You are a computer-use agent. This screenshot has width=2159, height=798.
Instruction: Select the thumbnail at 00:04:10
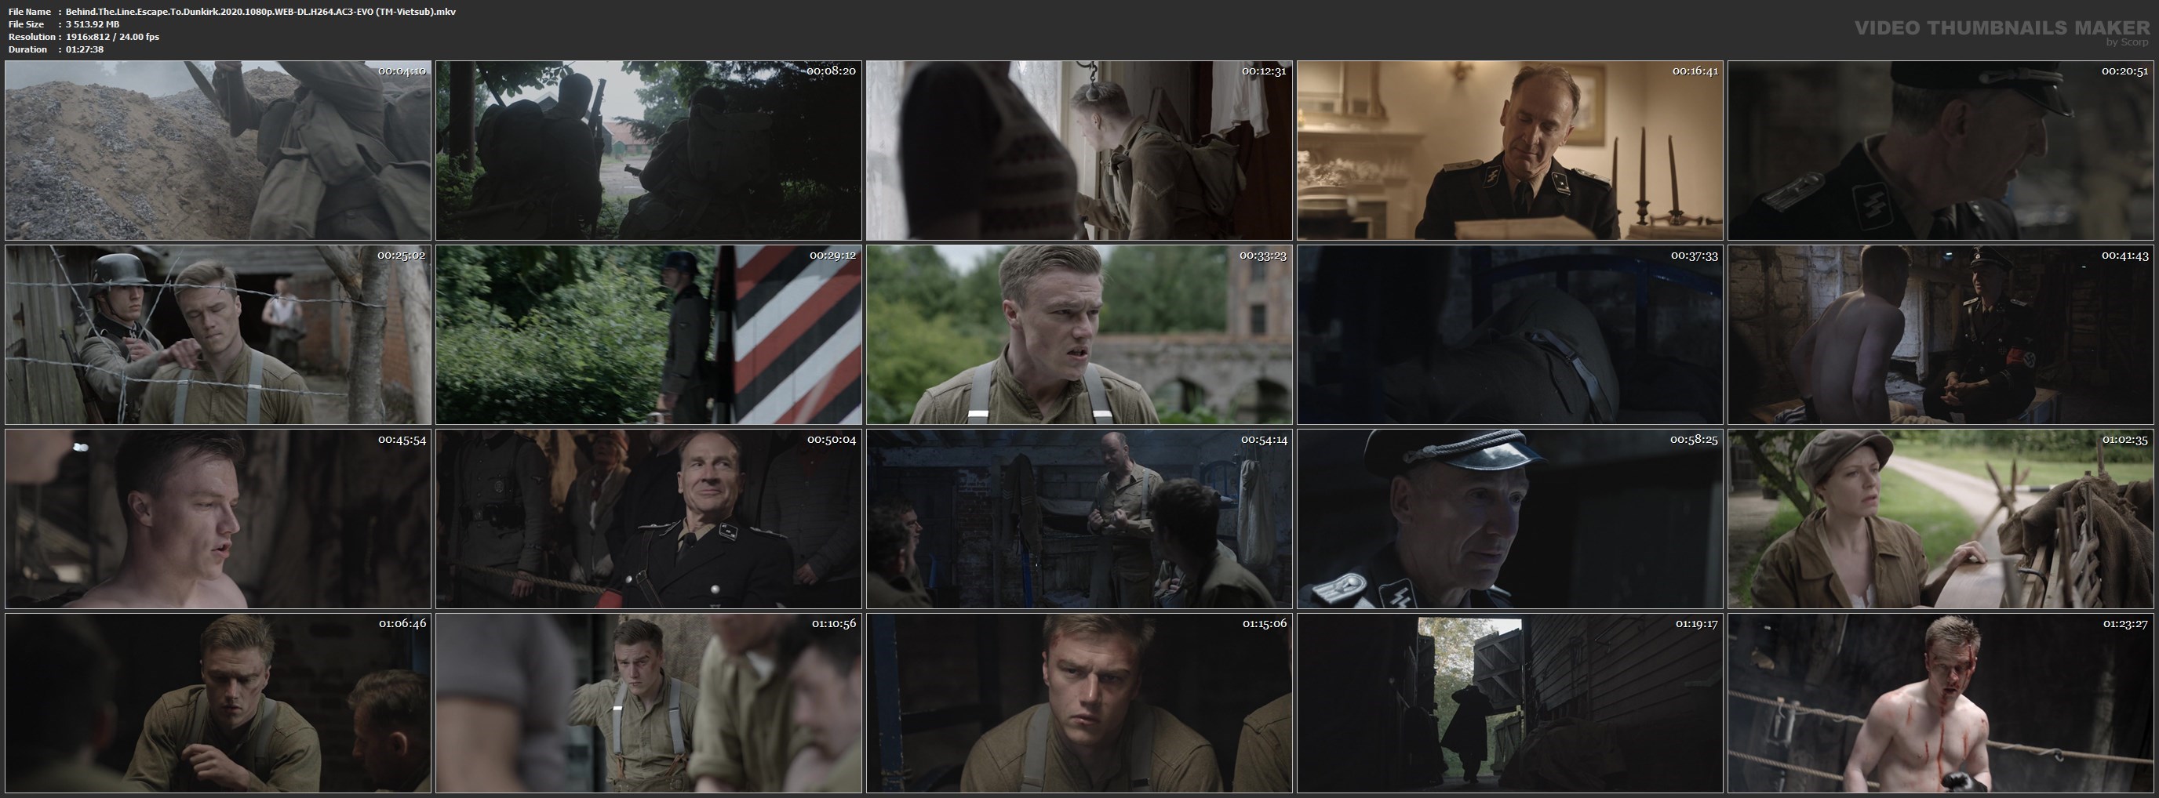click(218, 151)
